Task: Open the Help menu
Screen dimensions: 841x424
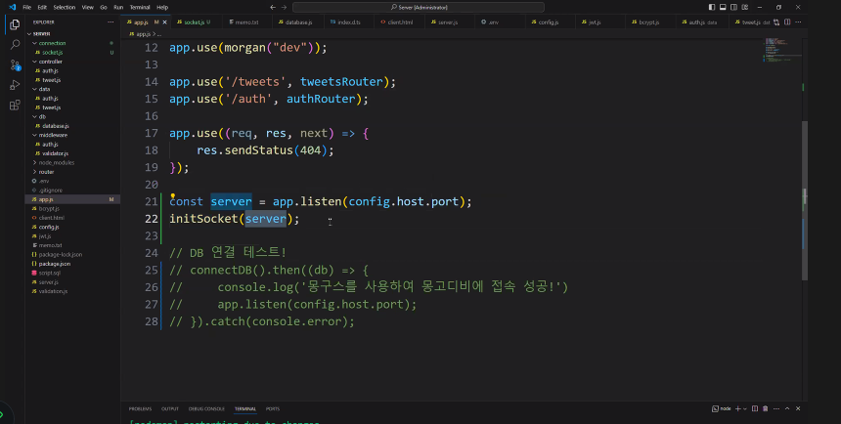Action: pos(162,7)
